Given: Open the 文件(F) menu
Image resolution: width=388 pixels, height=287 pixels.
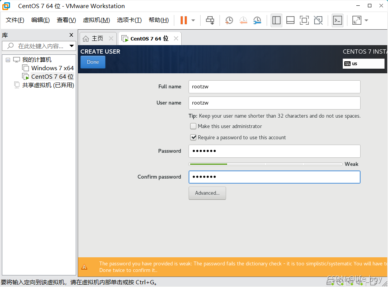Looking at the screenshot, I should pyautogui.click(x=15, y=20).
